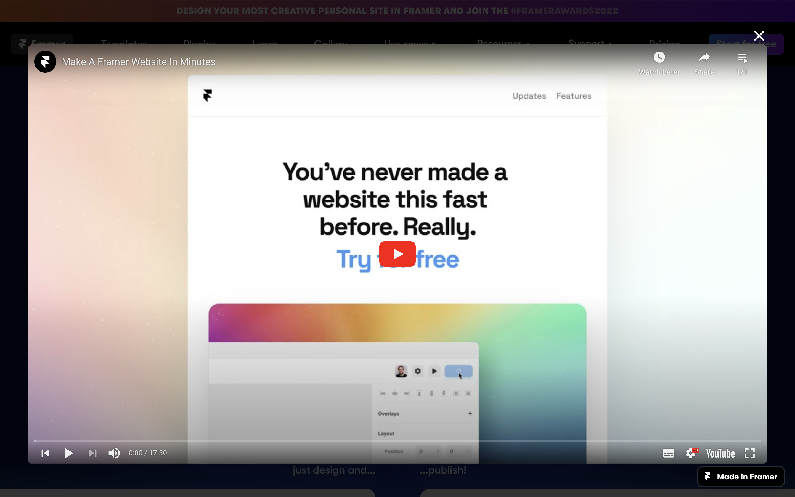795x497 pixels.
Task: Toggle subtitles/closed captions
Action: [668, 453]
